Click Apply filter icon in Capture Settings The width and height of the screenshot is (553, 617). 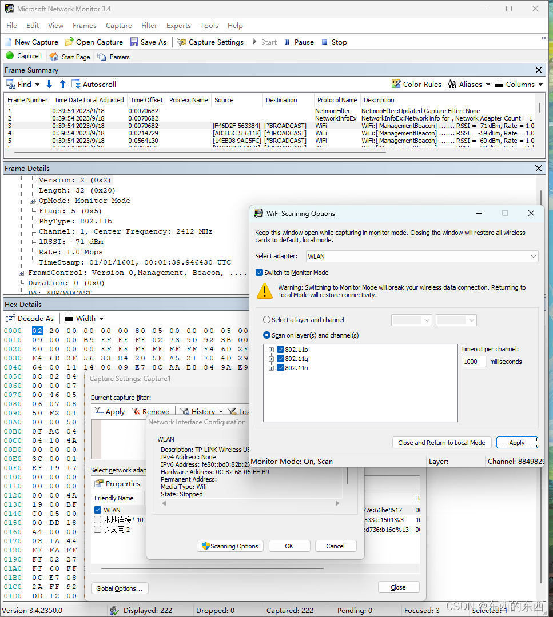tap(110, 411)
